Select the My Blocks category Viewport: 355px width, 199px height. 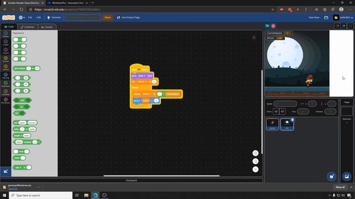click(6, 101)
